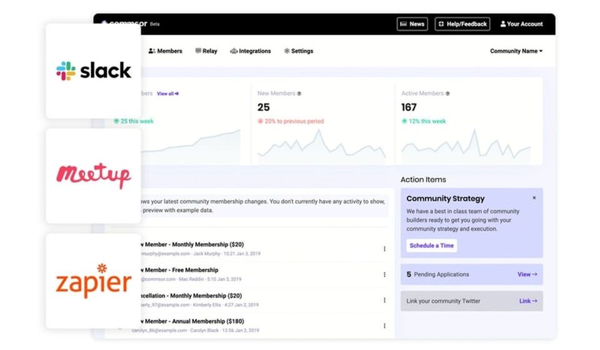
Task: Click Link for community Twitter
Action: click(528, 301)
